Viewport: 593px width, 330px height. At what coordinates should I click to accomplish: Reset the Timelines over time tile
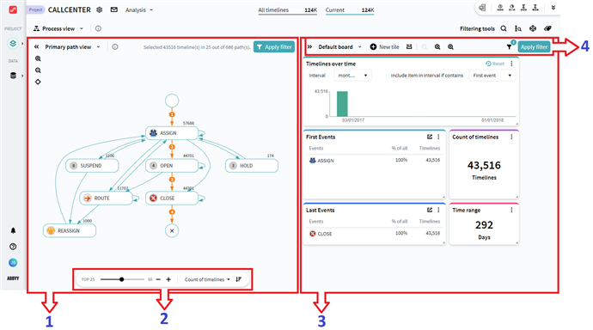coord(495,64)
